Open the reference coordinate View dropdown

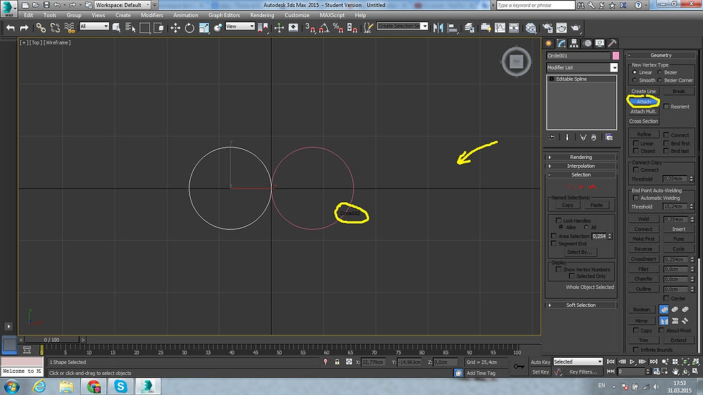pos(240,27)
